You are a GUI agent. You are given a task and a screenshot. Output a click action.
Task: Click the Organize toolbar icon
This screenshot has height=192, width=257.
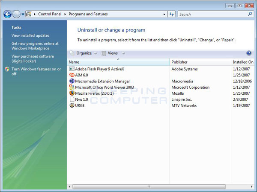[72, 53]
